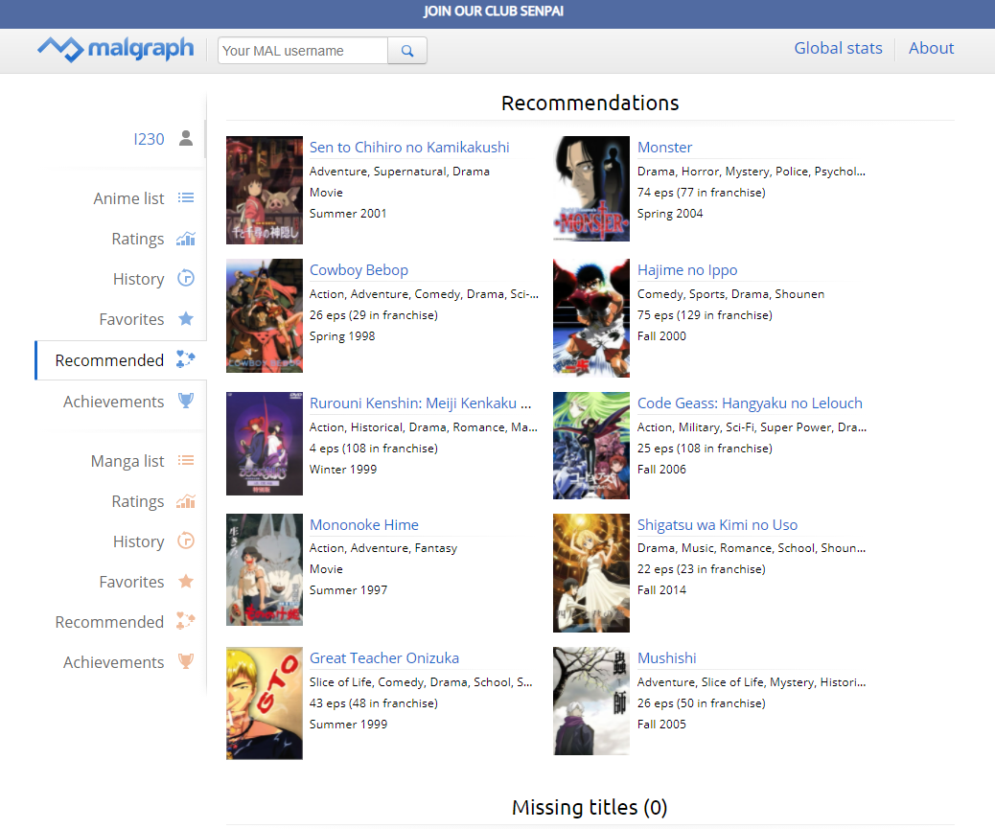Open Great Teacher Onizuka title link
The width and height of the screenshot is (995, 829).
[384, 658]
